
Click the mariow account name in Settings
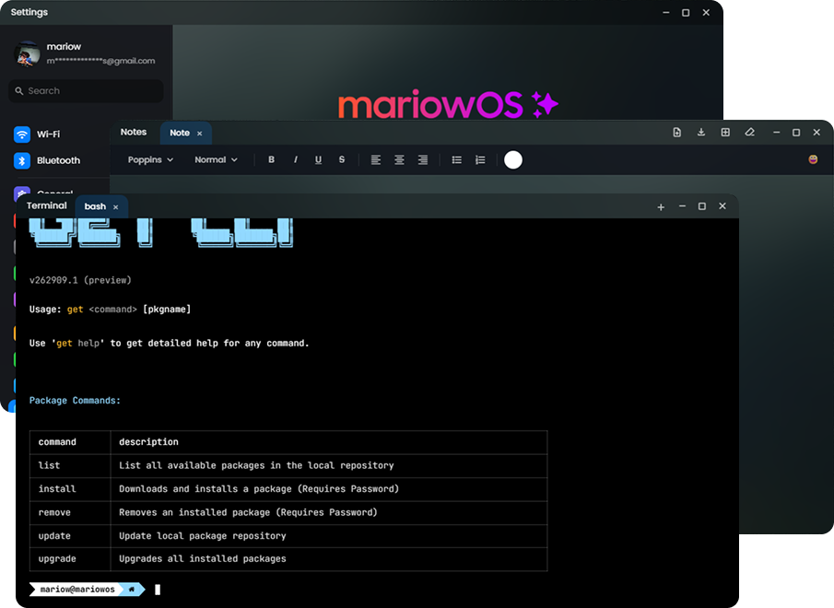coord(64,46)
